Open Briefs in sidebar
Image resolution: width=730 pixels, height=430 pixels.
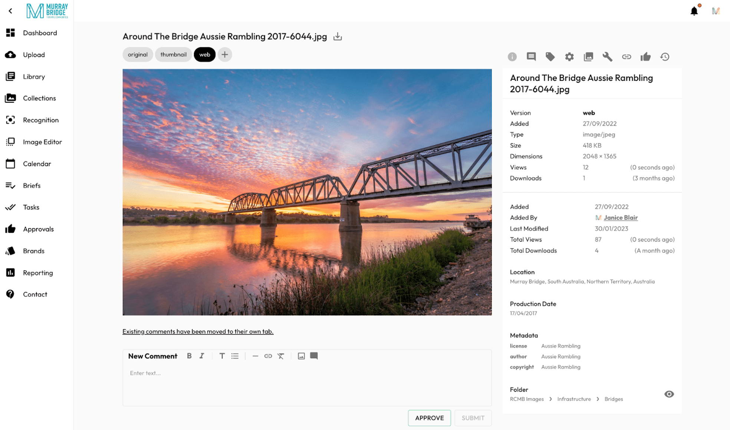tap(36, 185)
